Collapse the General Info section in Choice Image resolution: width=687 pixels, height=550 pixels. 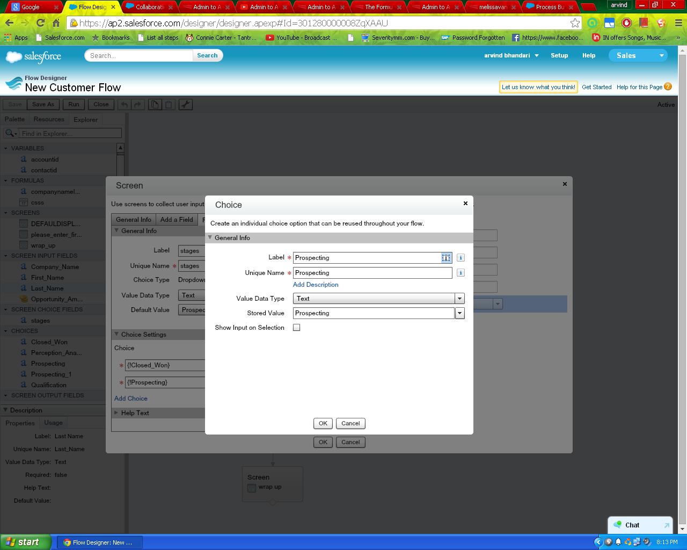click(x=210, y=237)
